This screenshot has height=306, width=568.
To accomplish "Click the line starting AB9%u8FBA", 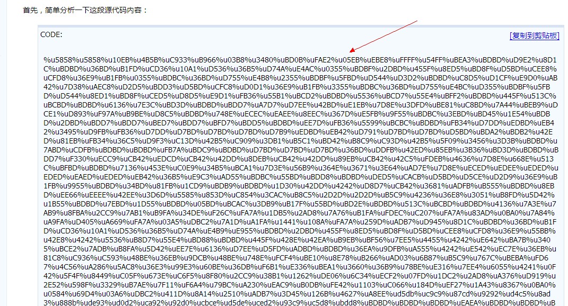I will tap(299, 213).
